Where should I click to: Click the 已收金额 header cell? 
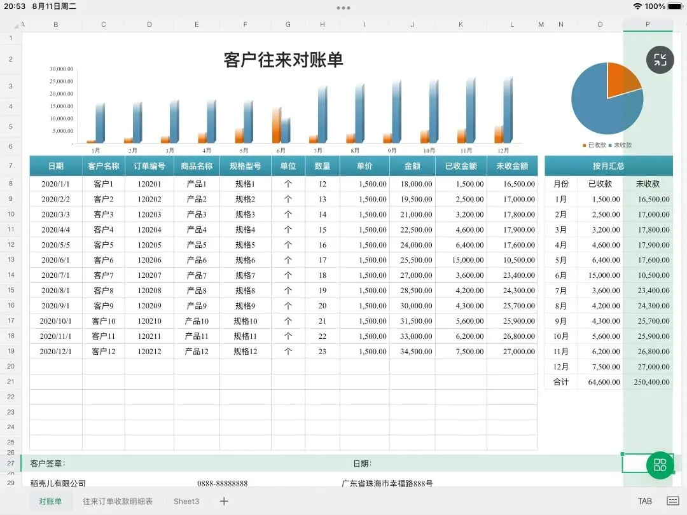pos(461,166)
